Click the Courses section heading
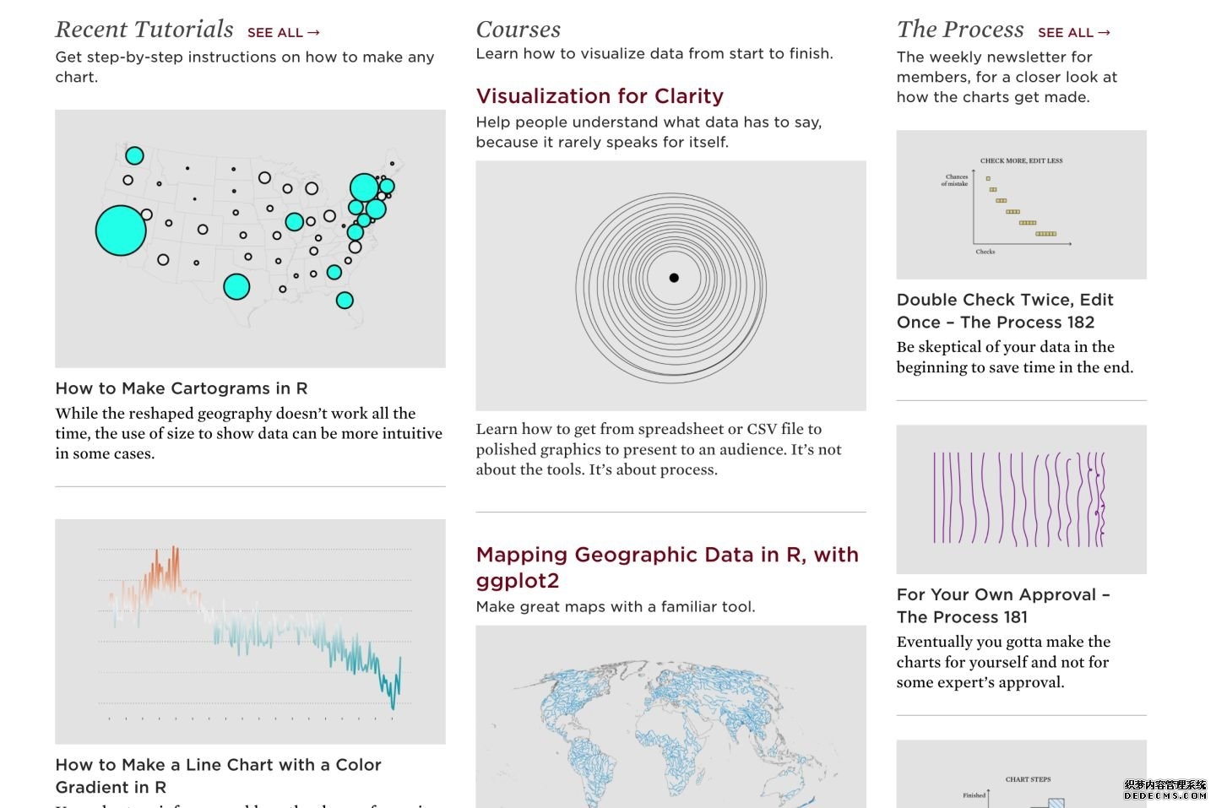The image size is (1216, 808). (518, 30)
